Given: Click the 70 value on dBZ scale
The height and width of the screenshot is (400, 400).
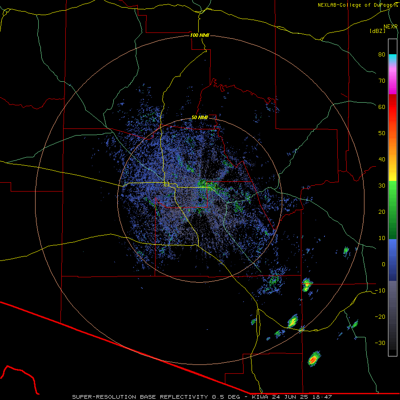Looking at the screenshot, I should (382, 80).
